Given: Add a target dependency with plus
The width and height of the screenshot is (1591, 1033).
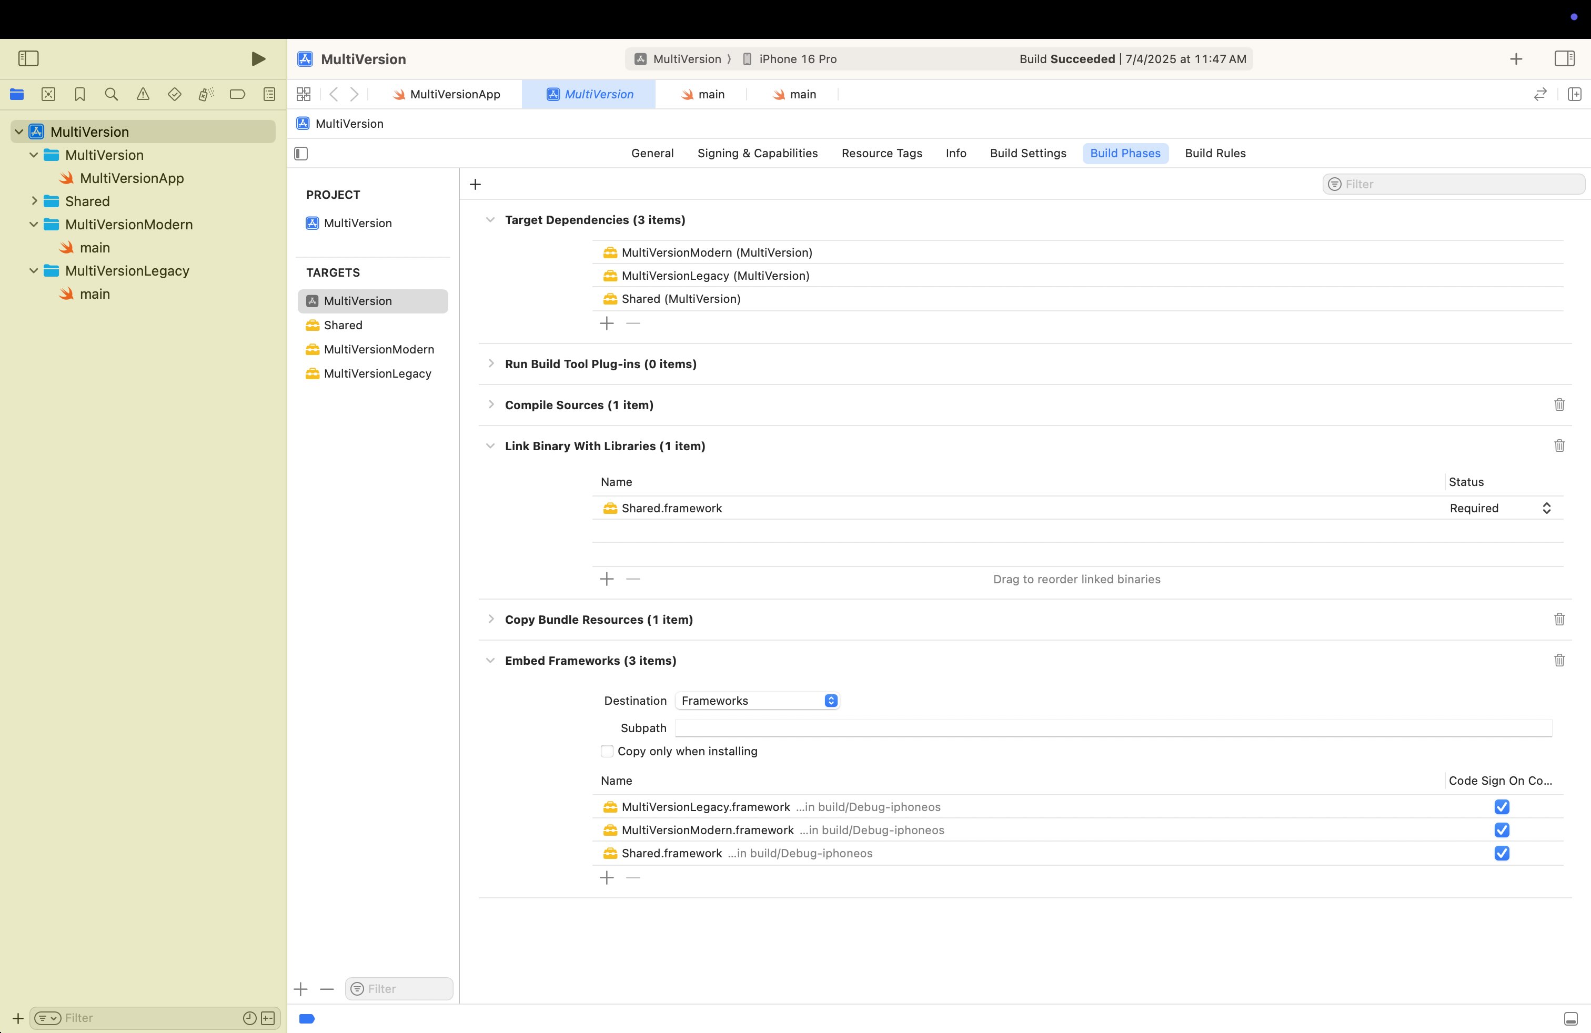Looking at the screenshot, I should tap(606, 323).
